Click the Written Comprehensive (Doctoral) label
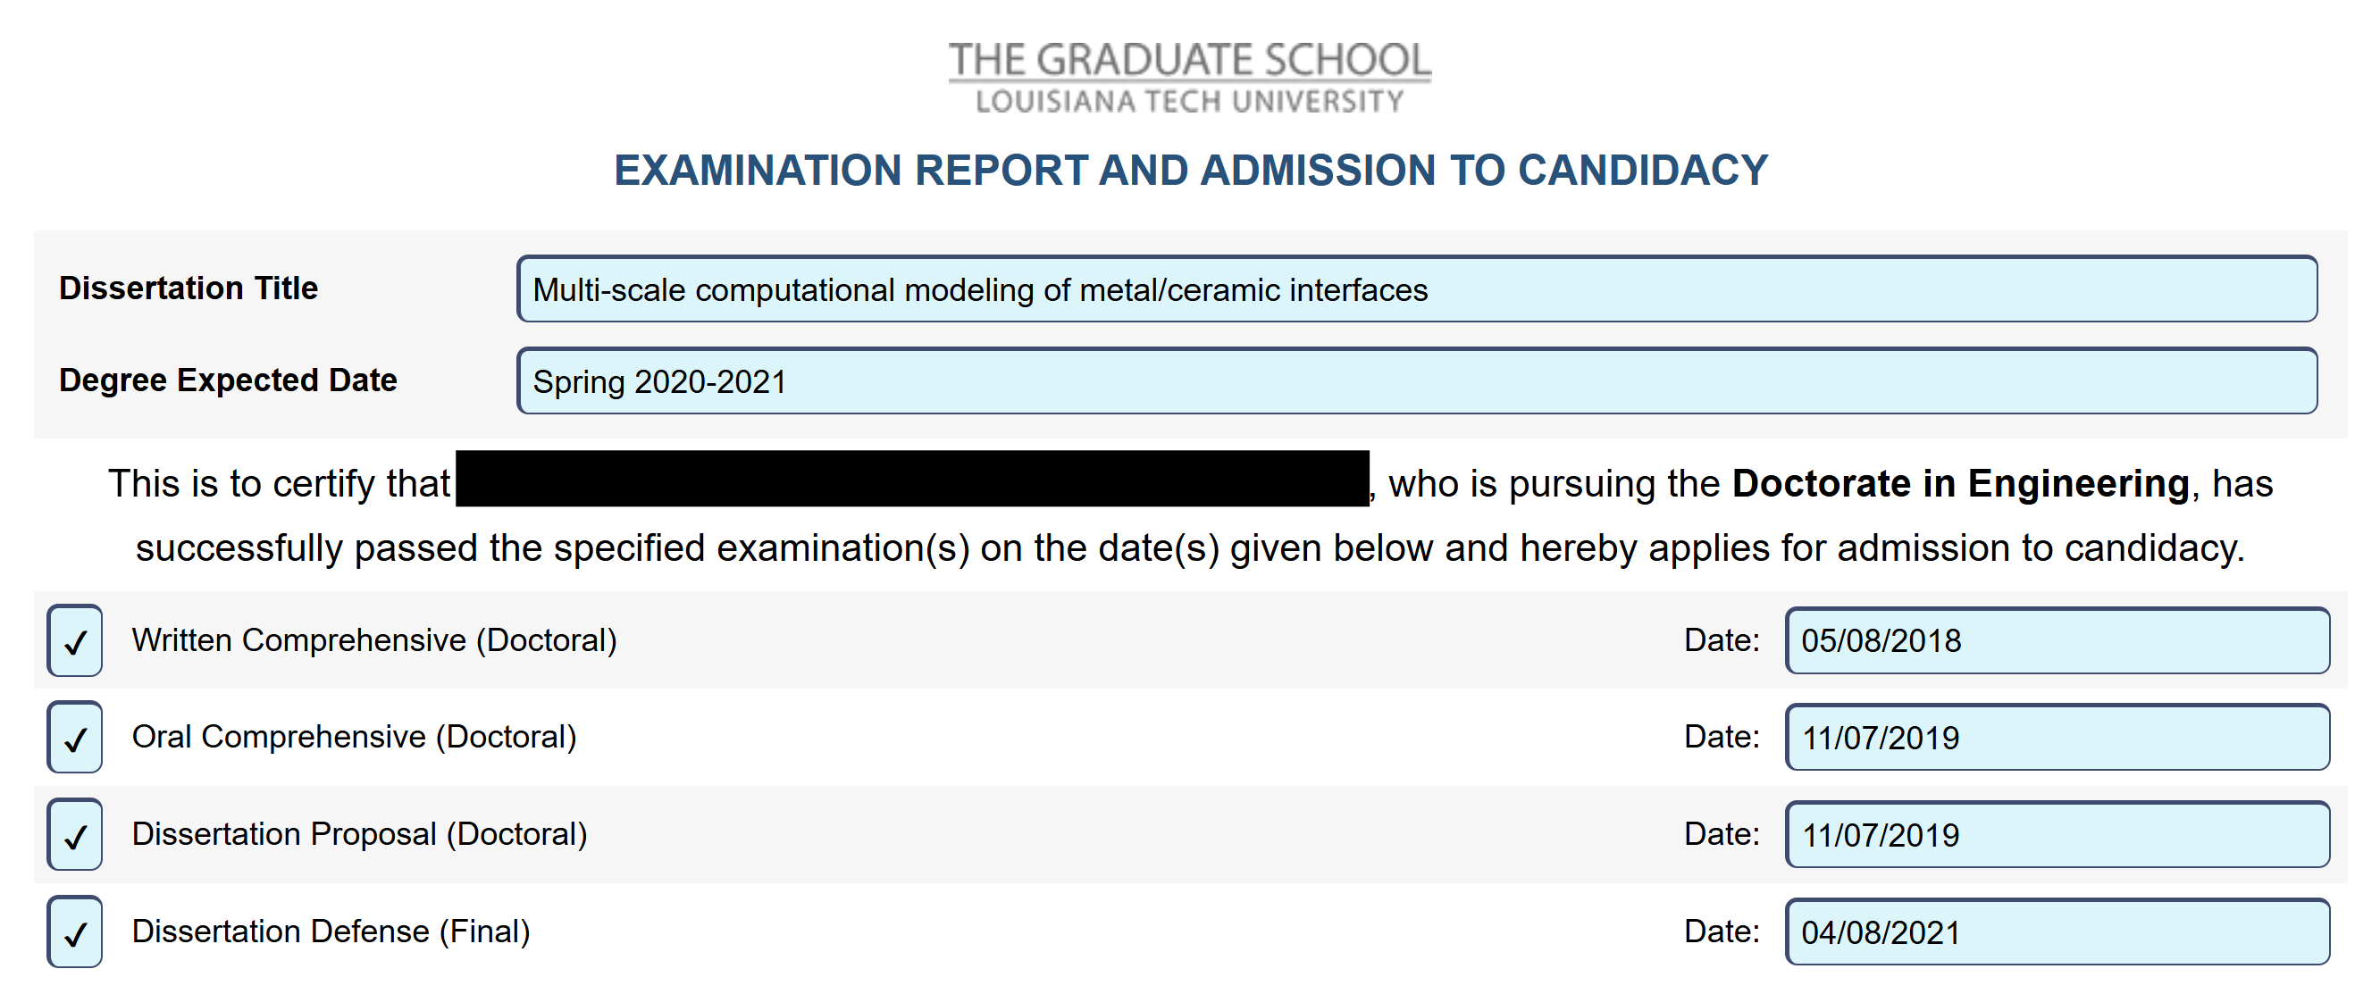This screenshot has width=2380, height=994. (374, 640)
